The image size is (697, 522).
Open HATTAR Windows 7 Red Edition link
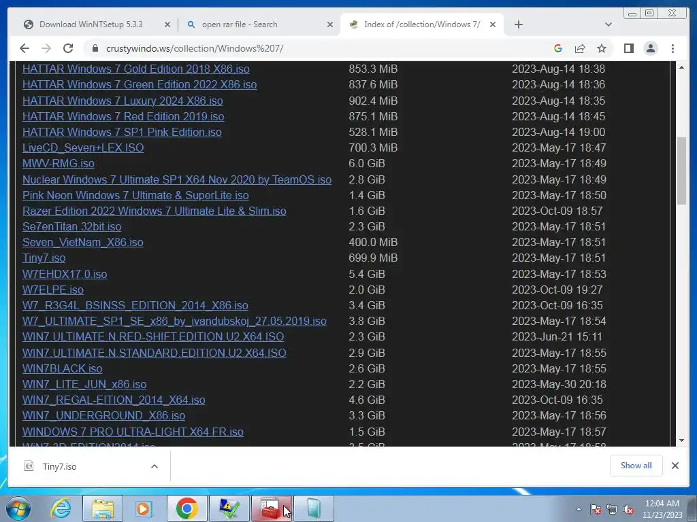click(x=123, y=116)
